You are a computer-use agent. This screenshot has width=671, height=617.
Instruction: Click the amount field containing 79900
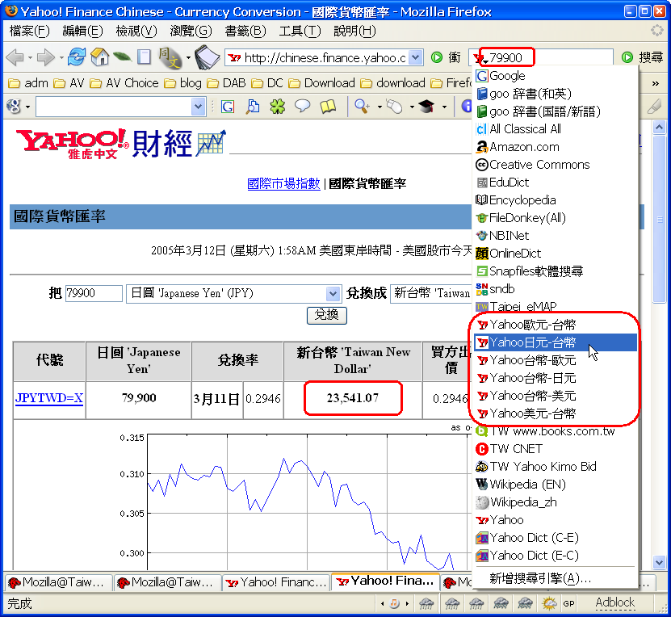[93, 293]
